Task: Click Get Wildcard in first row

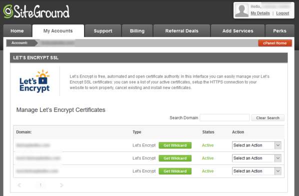Action: pyautogui.click(x=175, y=145)
